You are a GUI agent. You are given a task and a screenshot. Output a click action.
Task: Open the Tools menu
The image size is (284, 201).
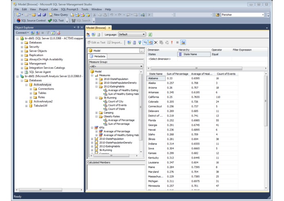pyautogui.click(x=85, y=9)
